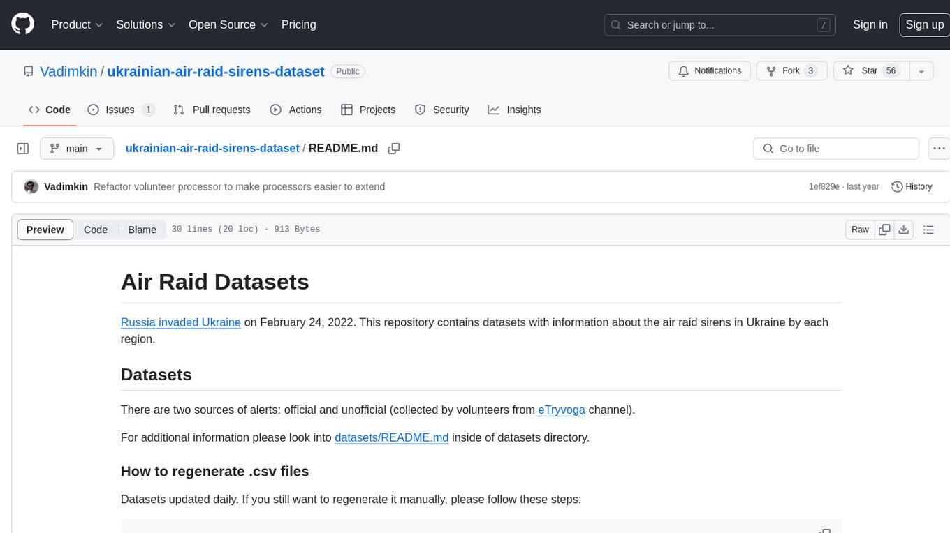Expand the Solutions menu
This screenshot has height=533, width=950.
[x=145, y=24]
